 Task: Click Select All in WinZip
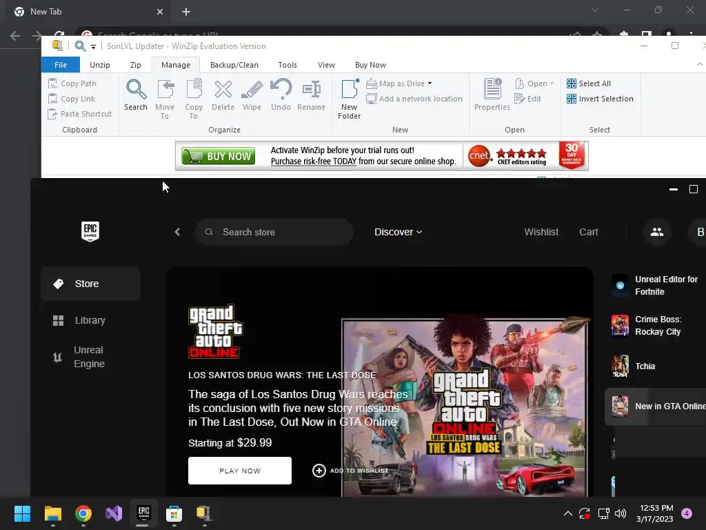coord(589,84)
